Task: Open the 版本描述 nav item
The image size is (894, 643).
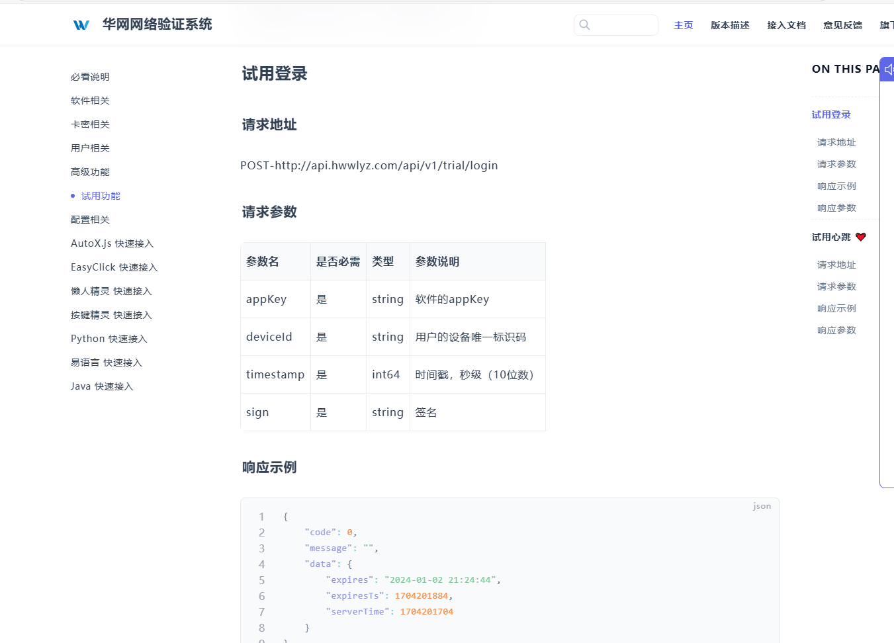Action: 730,25
